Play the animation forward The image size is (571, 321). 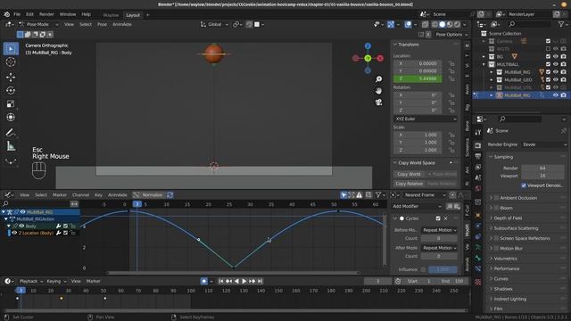tap(244, 281)
